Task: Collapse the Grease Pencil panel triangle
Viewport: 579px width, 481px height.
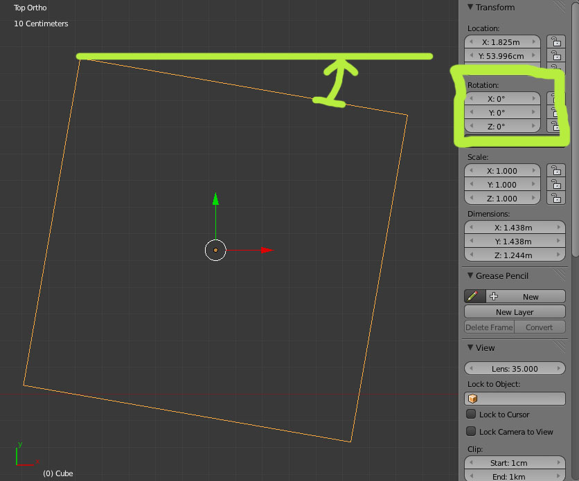Action: pyautogui.click(x=470, y=275)
